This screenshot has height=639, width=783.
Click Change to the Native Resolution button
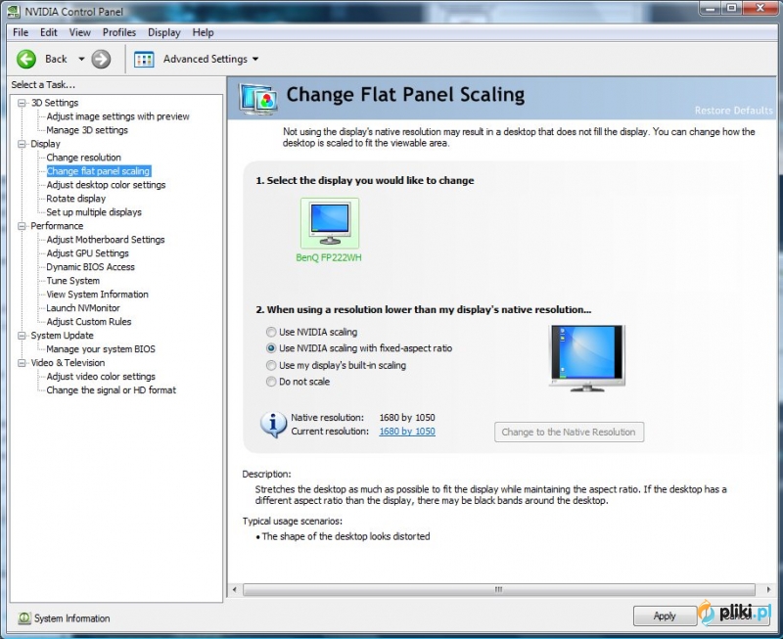click(569, 433)
